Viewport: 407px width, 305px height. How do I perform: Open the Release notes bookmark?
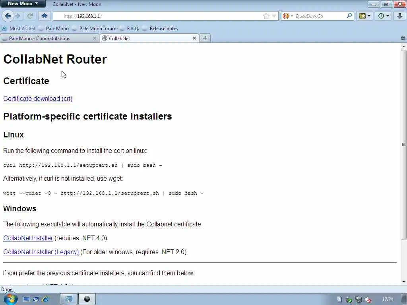point(160,29)
